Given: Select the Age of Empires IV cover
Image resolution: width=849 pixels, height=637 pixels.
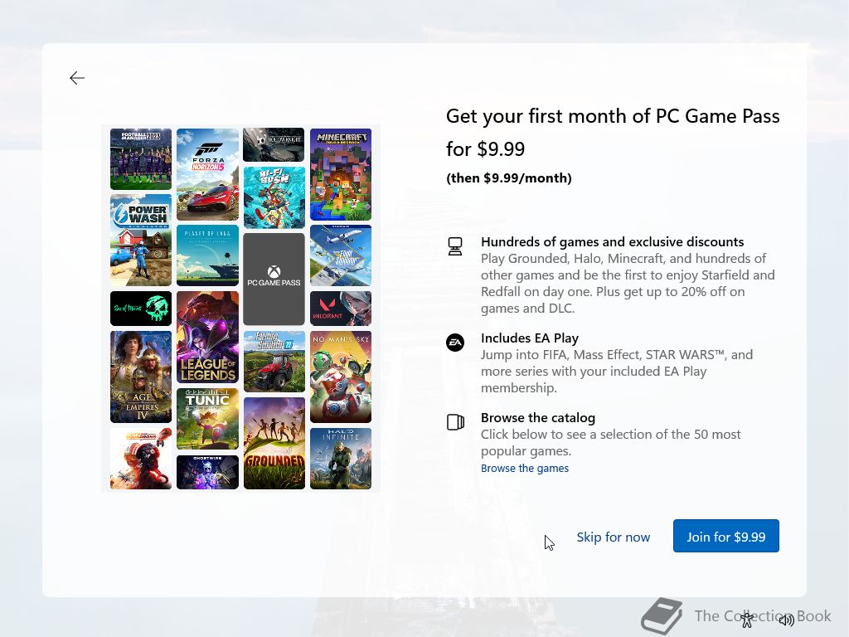Looking at the screenshot, I should tap(141, 377).
